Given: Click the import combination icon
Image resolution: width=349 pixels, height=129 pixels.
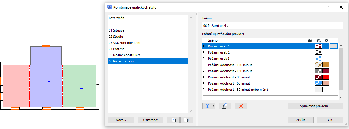Looking at the screenshot, I should click(x=173, y=120).
